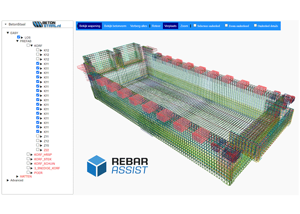The height and width of the screenshot is (214, 300).
Task: Switch to Bekijk betonvorm view
Action: click(x=115, y=26)
